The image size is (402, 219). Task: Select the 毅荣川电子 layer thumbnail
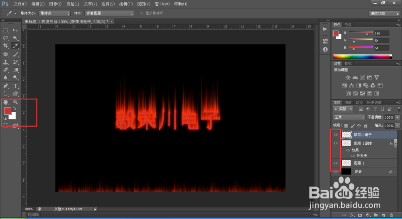346,135
